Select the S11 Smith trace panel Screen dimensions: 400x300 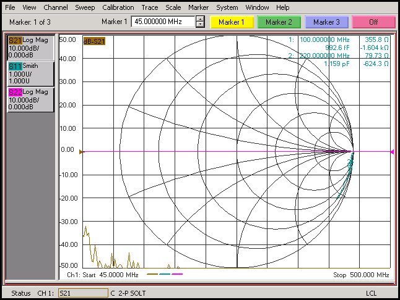[30, 73]
